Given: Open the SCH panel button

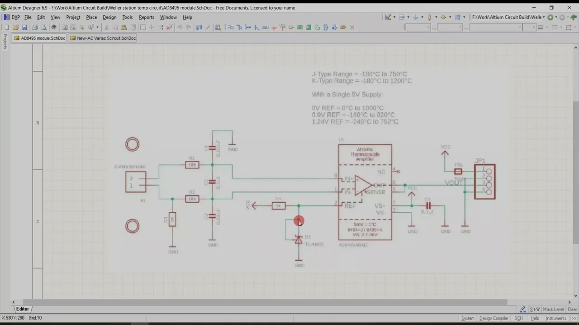Looking at the screenshot, I should 518,318.
